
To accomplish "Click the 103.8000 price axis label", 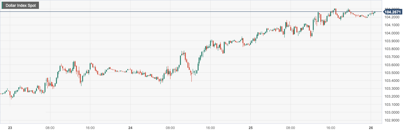I will [392, 49].
